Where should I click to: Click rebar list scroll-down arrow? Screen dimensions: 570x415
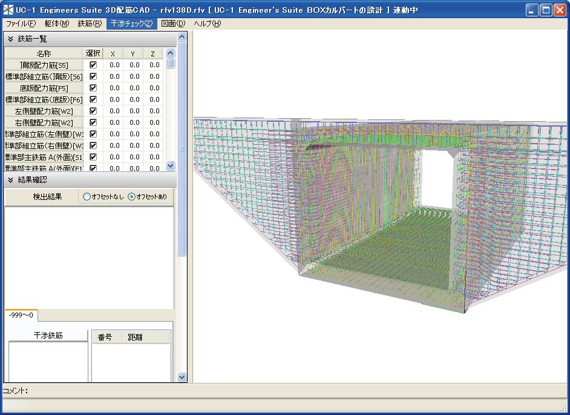(170, 165)
